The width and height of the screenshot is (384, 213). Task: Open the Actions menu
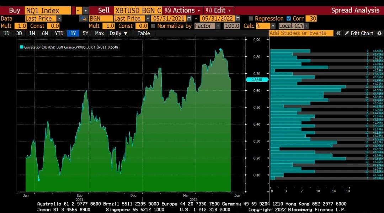(183, 11)
